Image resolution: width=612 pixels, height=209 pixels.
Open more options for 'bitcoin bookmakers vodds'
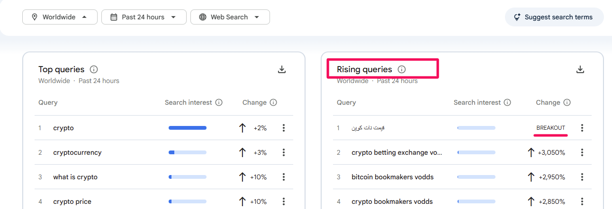click(x=582, y=177)
